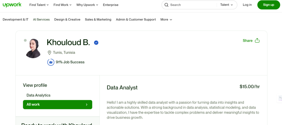Click the search magnifier icon

(166, 5)
